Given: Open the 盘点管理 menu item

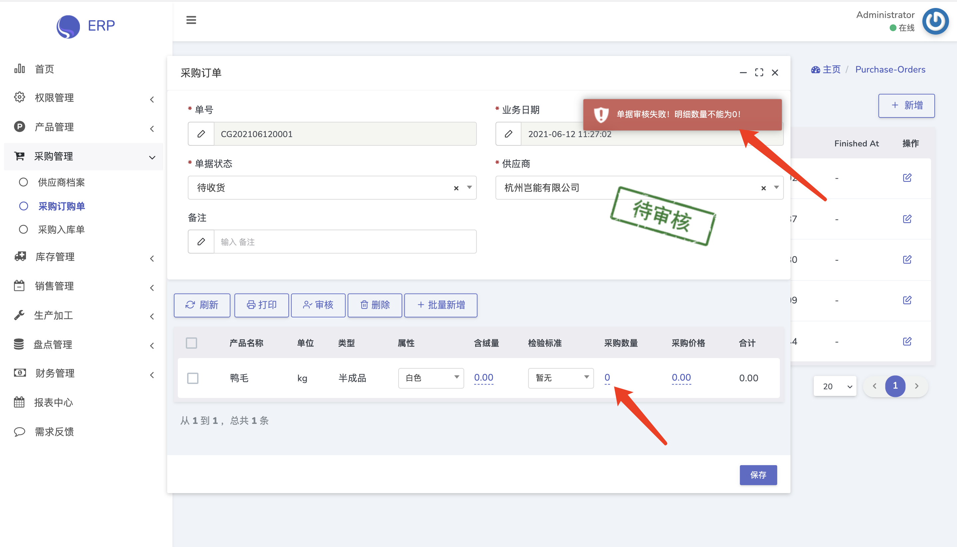Looking at the screenshot, I should click(84, 344).
